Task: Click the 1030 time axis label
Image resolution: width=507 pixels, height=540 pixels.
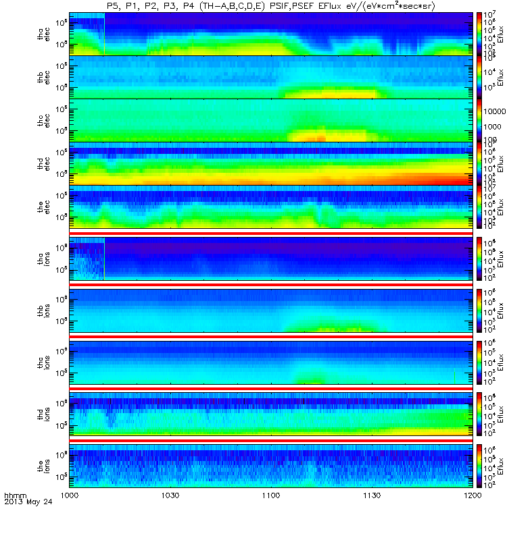Action: (x=170, y=495)
